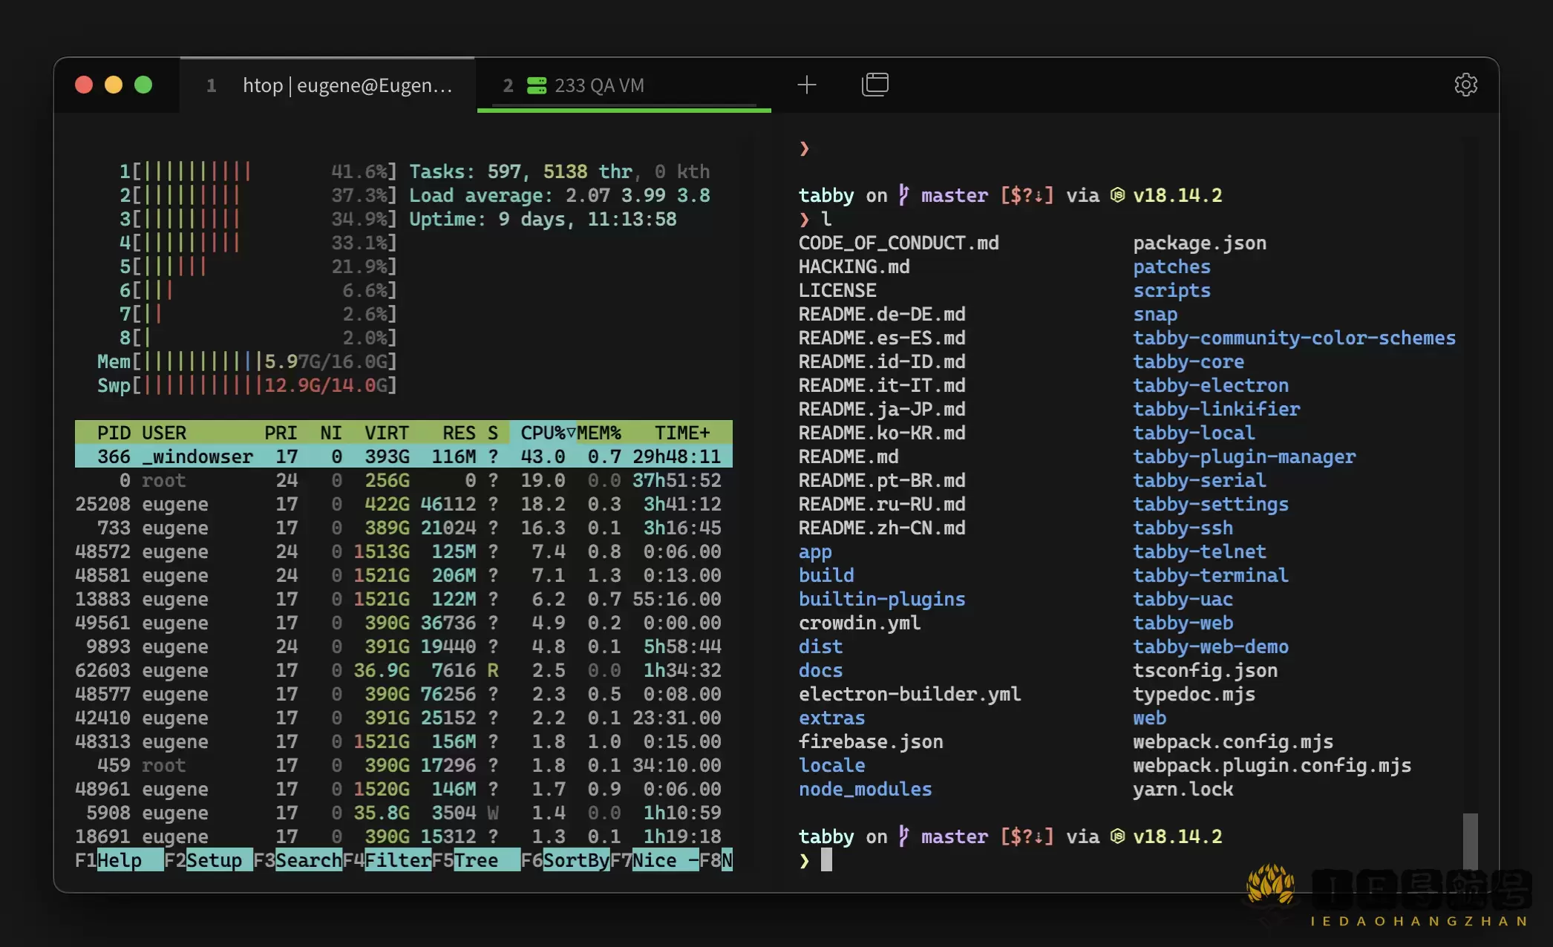1553x947 pixels.
Task: Toggle F5 Tree view in htop
Action: [x=476, y=860]
